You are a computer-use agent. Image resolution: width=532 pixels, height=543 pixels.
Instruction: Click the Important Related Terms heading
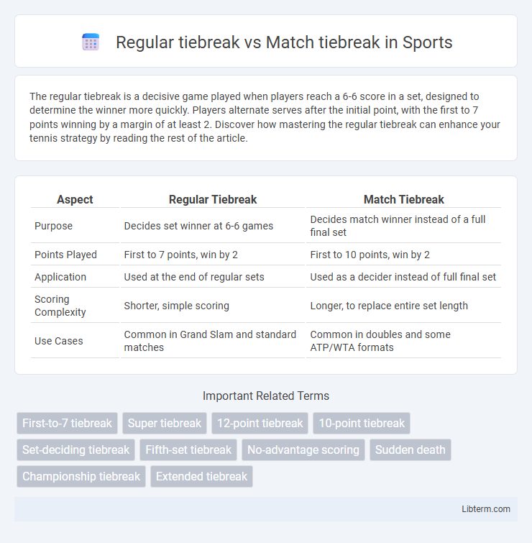click(x=266, y=396)
